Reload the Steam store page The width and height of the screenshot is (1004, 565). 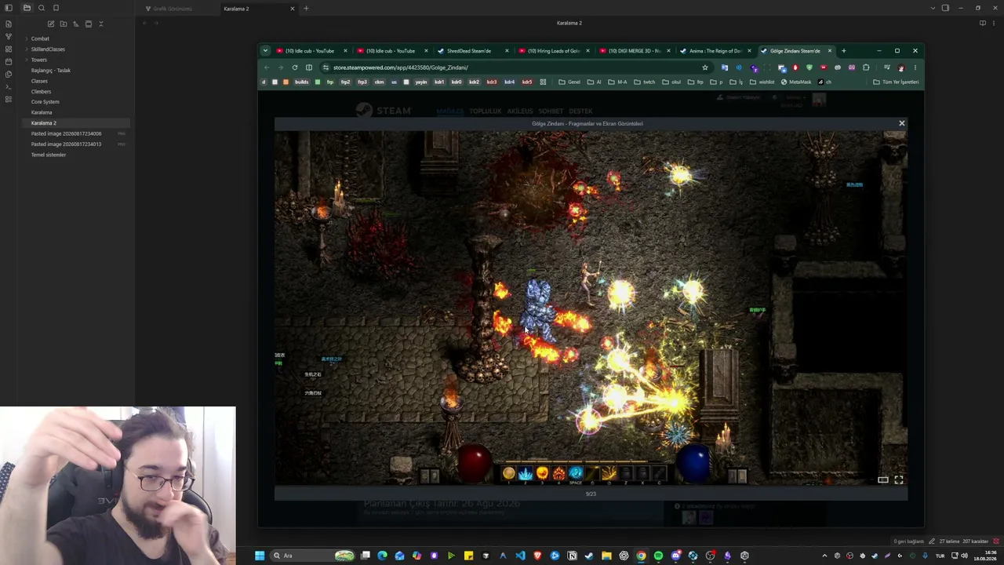coord(295,67)
